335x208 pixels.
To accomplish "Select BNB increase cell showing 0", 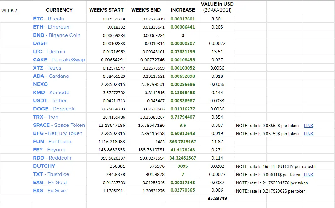I will (183, 35).
